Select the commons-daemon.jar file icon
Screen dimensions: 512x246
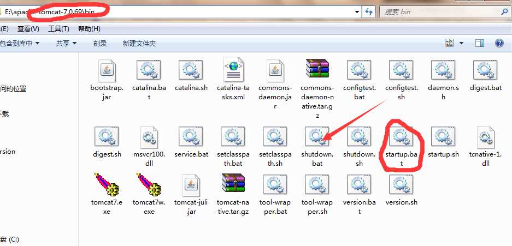pos(275,70)
